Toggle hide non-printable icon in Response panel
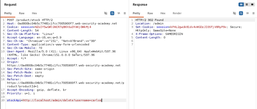 [235, 13]
